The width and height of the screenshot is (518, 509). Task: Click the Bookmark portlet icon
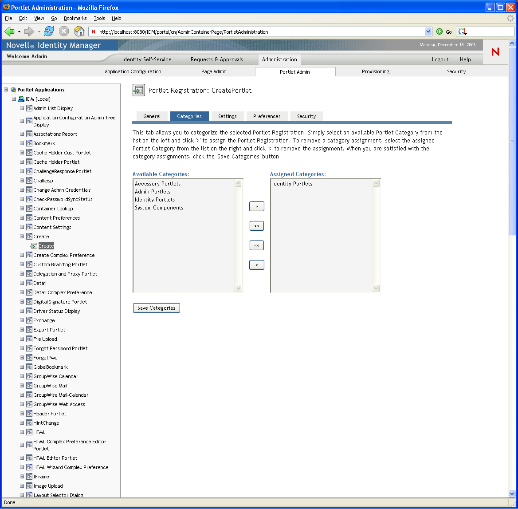pos(29,143)
